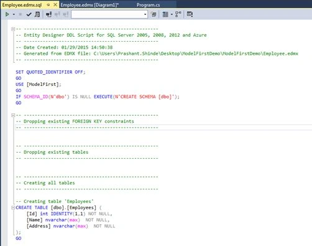The width and height of the screenshot is (312, 246).
Task: Click the GO below SET QUOTED_IDENTIFIER
Action: 19,78
